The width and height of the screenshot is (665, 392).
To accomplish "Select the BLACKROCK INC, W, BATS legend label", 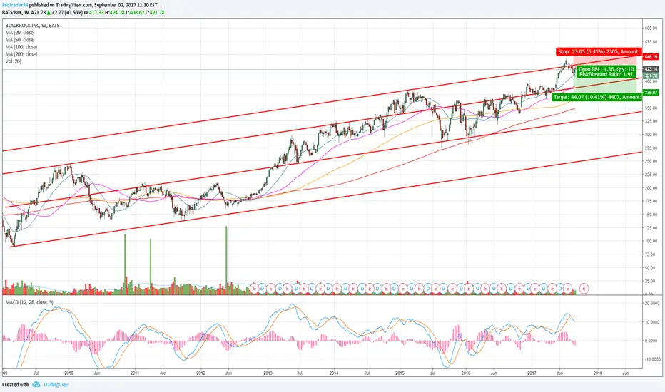I will 32,26.
